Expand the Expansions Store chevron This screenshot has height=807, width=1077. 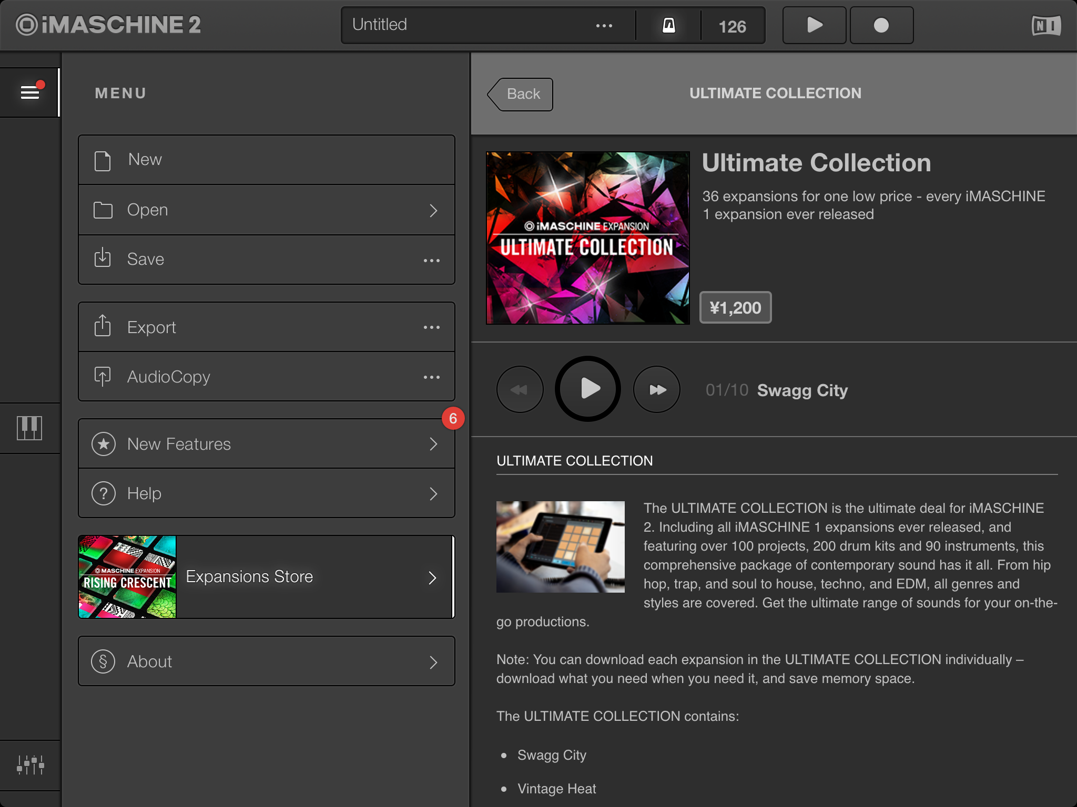[432, 578]
